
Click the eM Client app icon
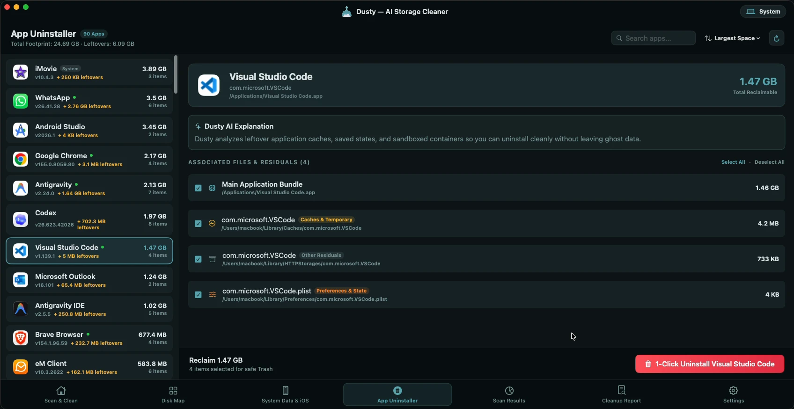[21, 367]
